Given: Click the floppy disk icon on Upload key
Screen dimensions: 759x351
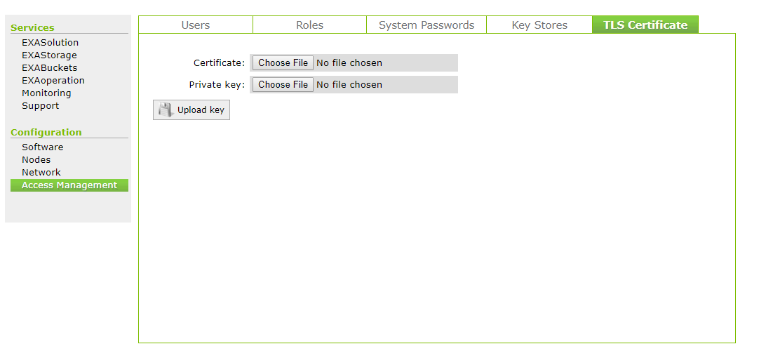Looking at the screenshot, I should (165, 110).
